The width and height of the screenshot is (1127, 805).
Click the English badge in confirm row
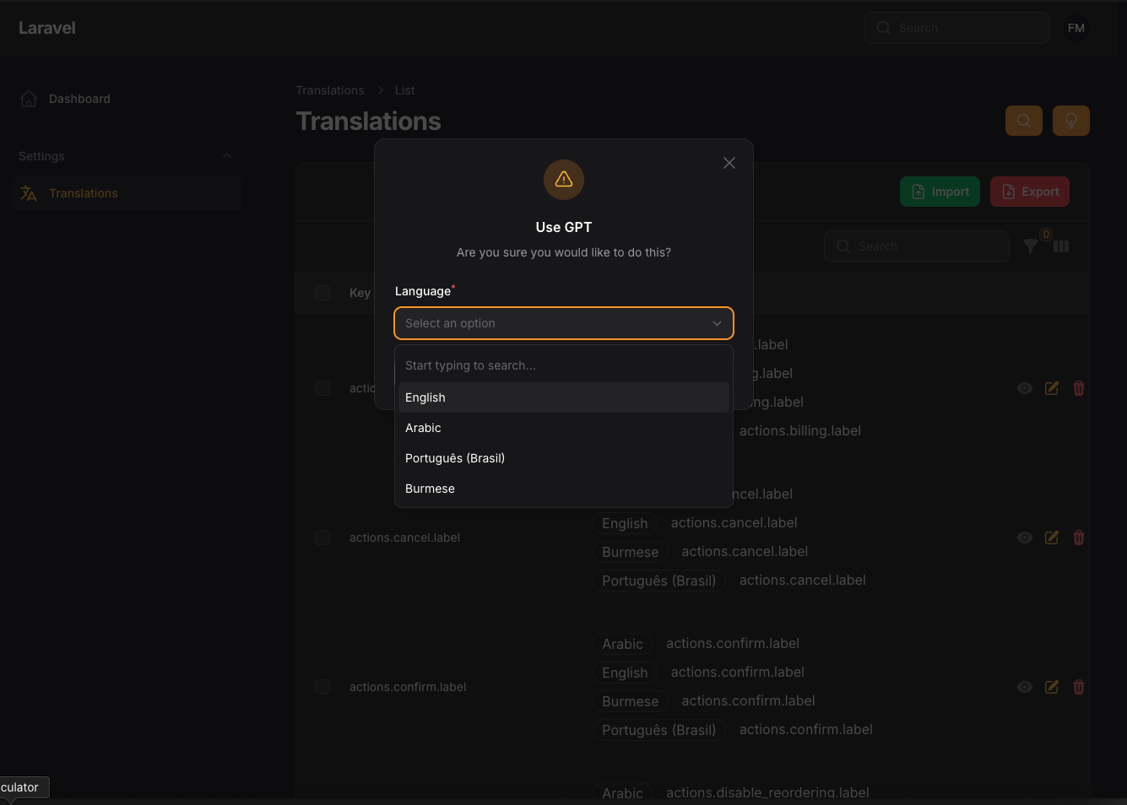click(x=625, y=673)
